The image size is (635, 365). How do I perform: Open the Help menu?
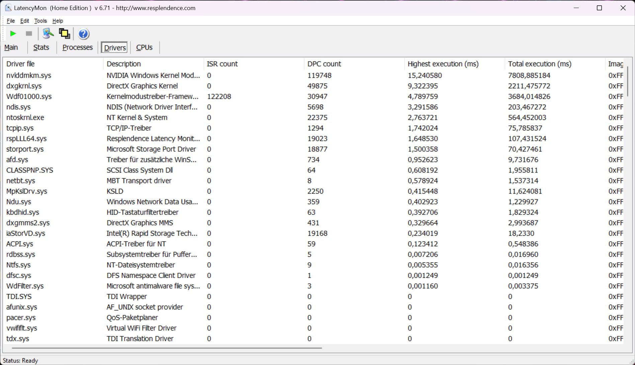58,21
